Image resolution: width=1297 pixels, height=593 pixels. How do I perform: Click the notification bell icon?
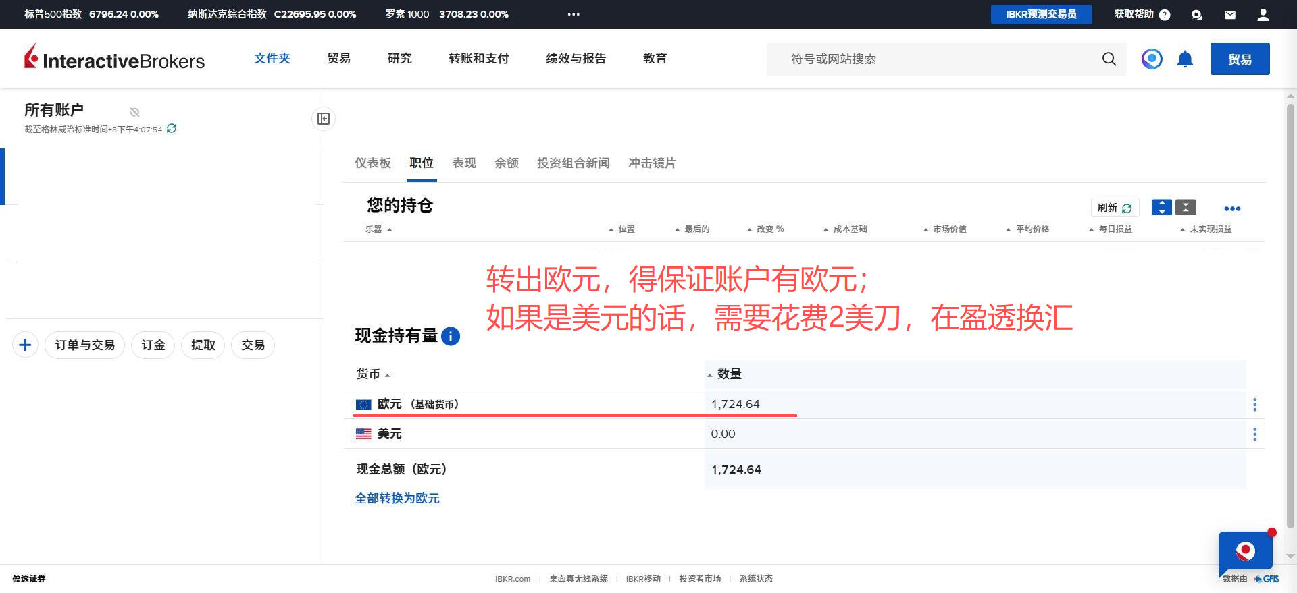coord(1185,59)
